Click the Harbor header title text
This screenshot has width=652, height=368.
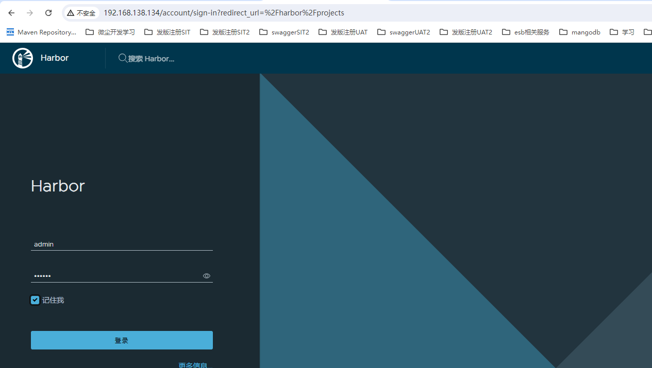click(55, 58)
